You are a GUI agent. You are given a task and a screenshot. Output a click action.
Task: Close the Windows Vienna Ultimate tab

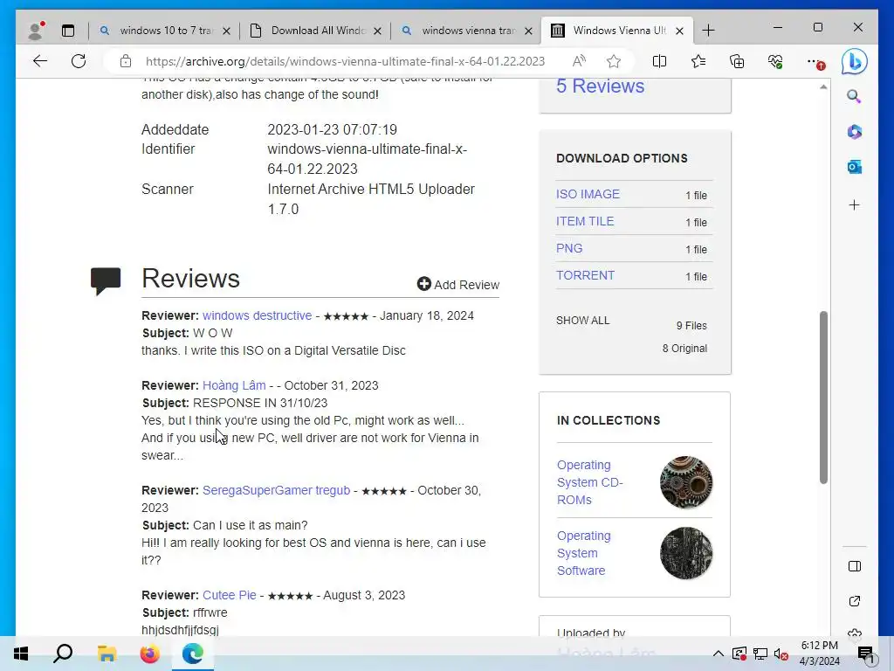[679, 31]
